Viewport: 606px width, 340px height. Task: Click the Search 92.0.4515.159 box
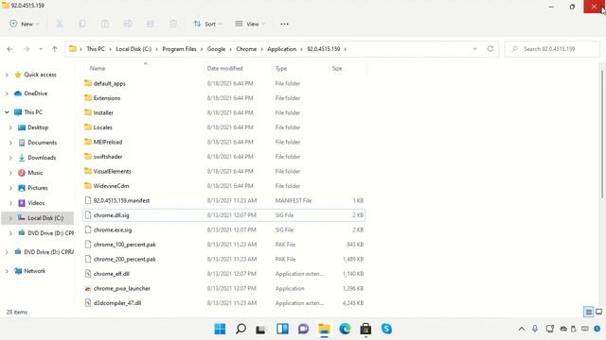coord(552,49)
